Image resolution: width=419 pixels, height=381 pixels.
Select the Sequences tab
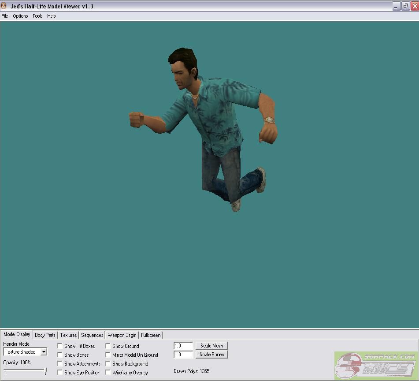92,335
